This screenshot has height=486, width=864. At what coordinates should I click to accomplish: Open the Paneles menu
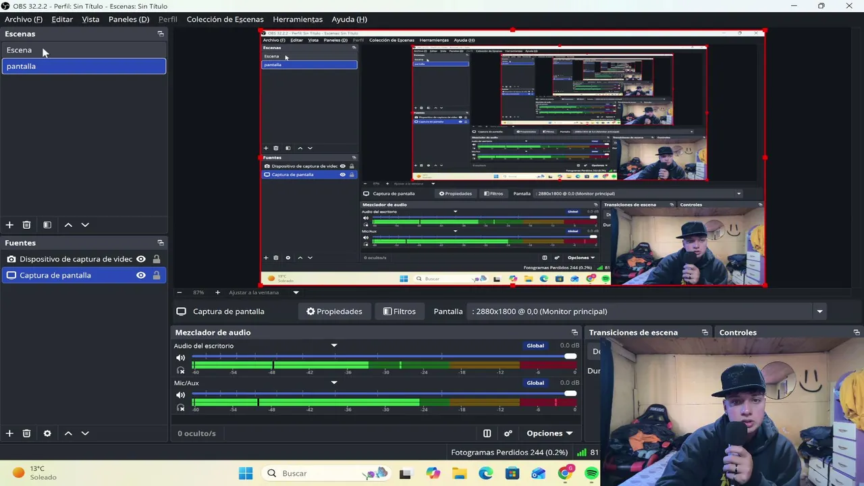[x=129, y=20]
